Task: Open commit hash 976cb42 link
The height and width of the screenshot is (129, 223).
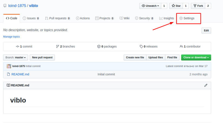Action: [x=189, y=66]
